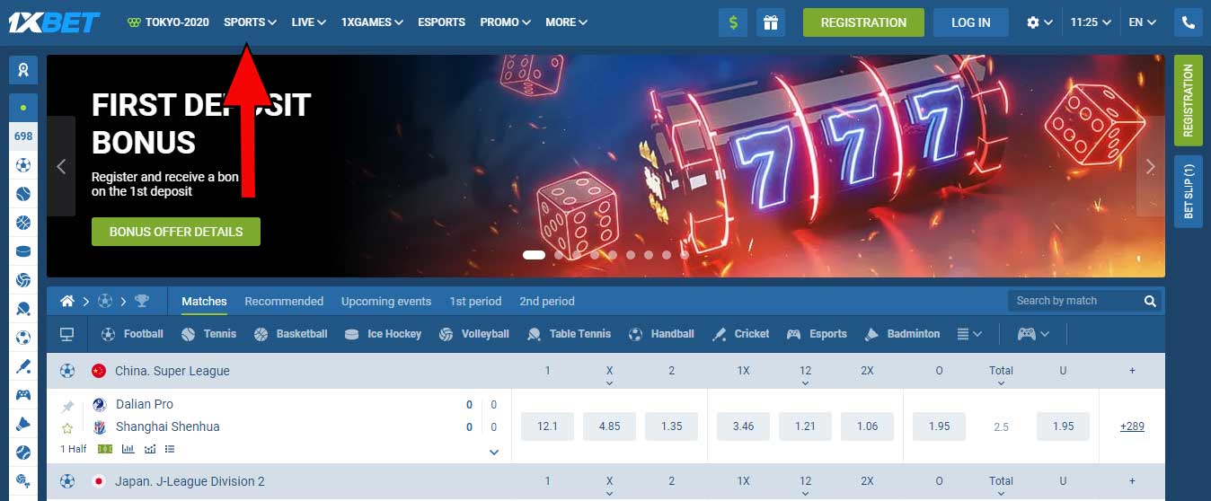Click the search magnifier icon
Screen dimensions: 1211x501
click(x=1149, y=301)
